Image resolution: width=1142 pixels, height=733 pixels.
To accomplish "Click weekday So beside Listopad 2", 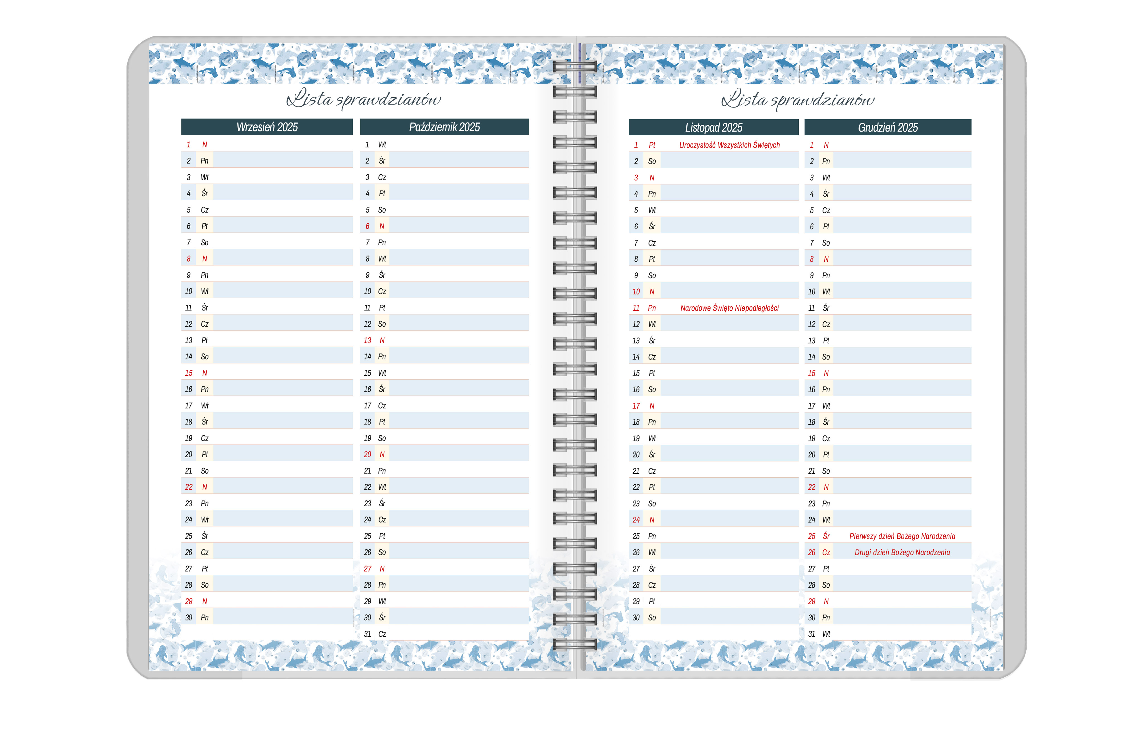I will pyautogui.click(x=652, y=161).
